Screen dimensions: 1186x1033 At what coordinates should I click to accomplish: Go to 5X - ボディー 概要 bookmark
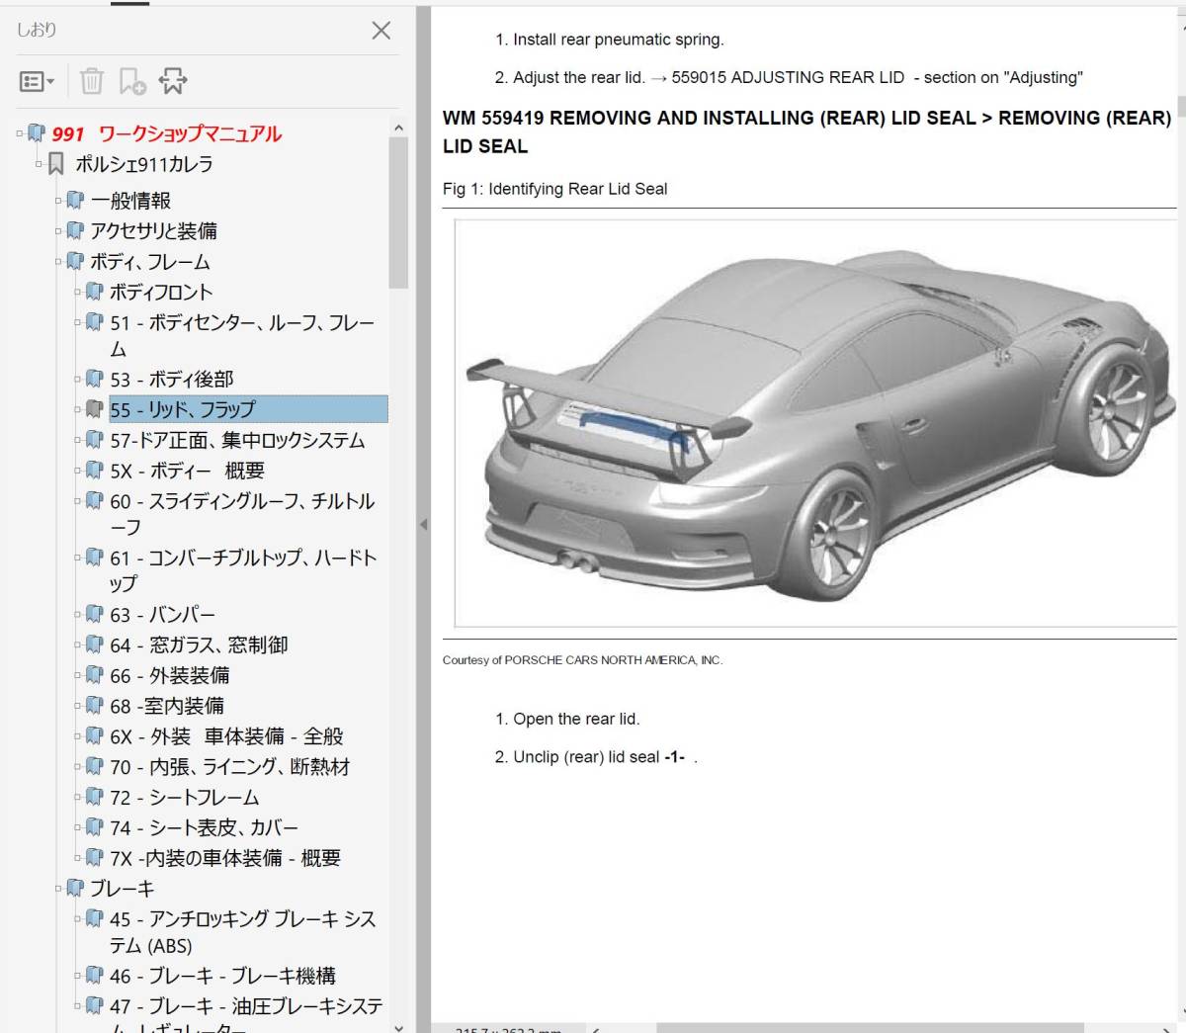(187, 471)
